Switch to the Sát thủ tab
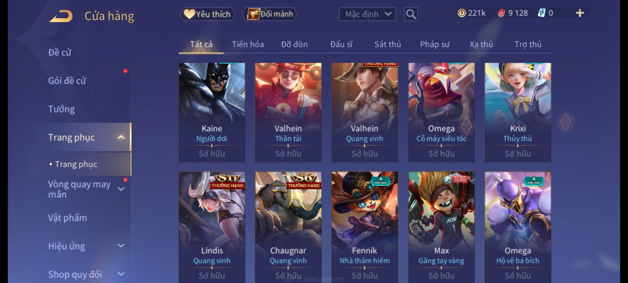628x283 pixels. [x=388, y=44]
